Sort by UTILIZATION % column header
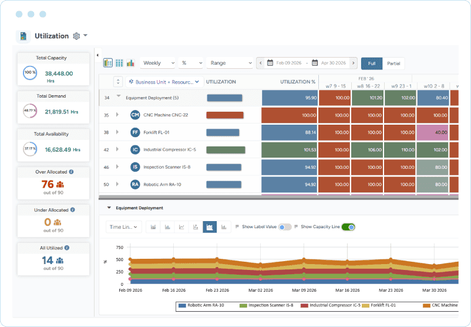This screenshot has height=327, width=471. [298, 82]
